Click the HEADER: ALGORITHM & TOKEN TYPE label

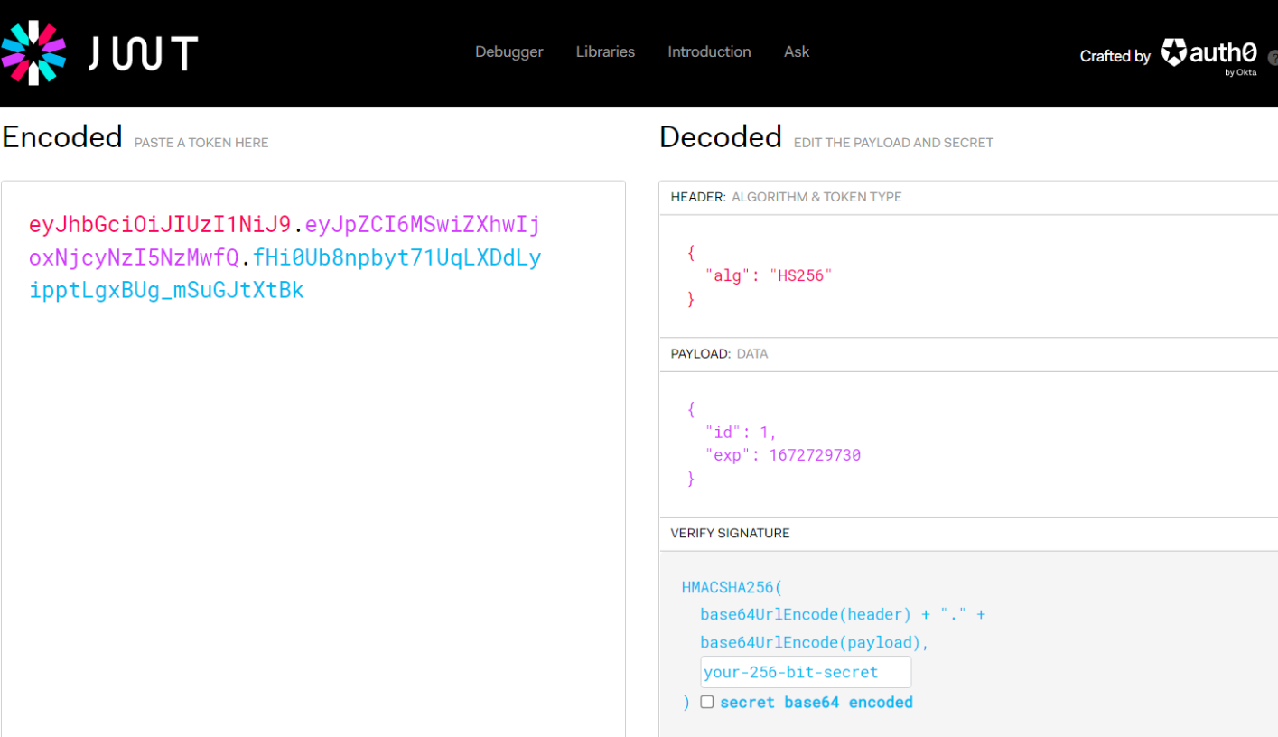click(x=786, y=197)
